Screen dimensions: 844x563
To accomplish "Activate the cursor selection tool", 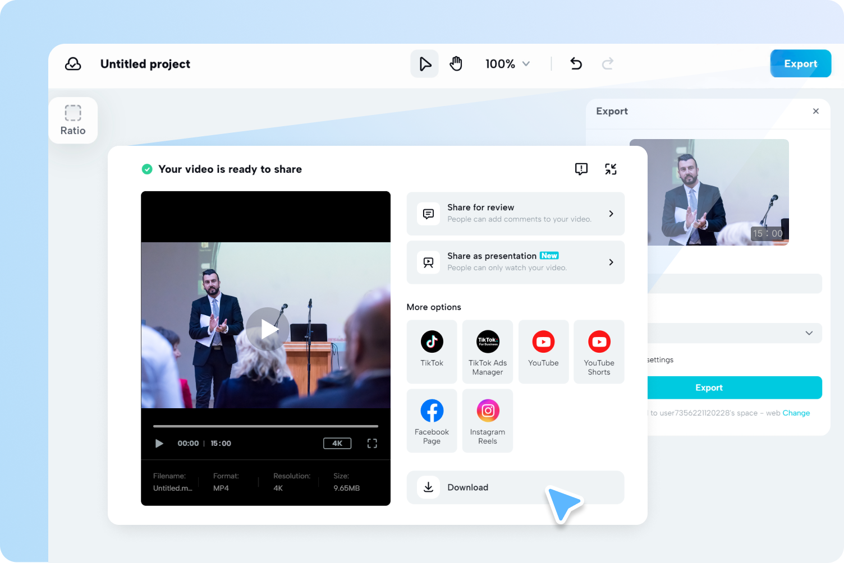I will pyautogui.click(x=424, y=63).
